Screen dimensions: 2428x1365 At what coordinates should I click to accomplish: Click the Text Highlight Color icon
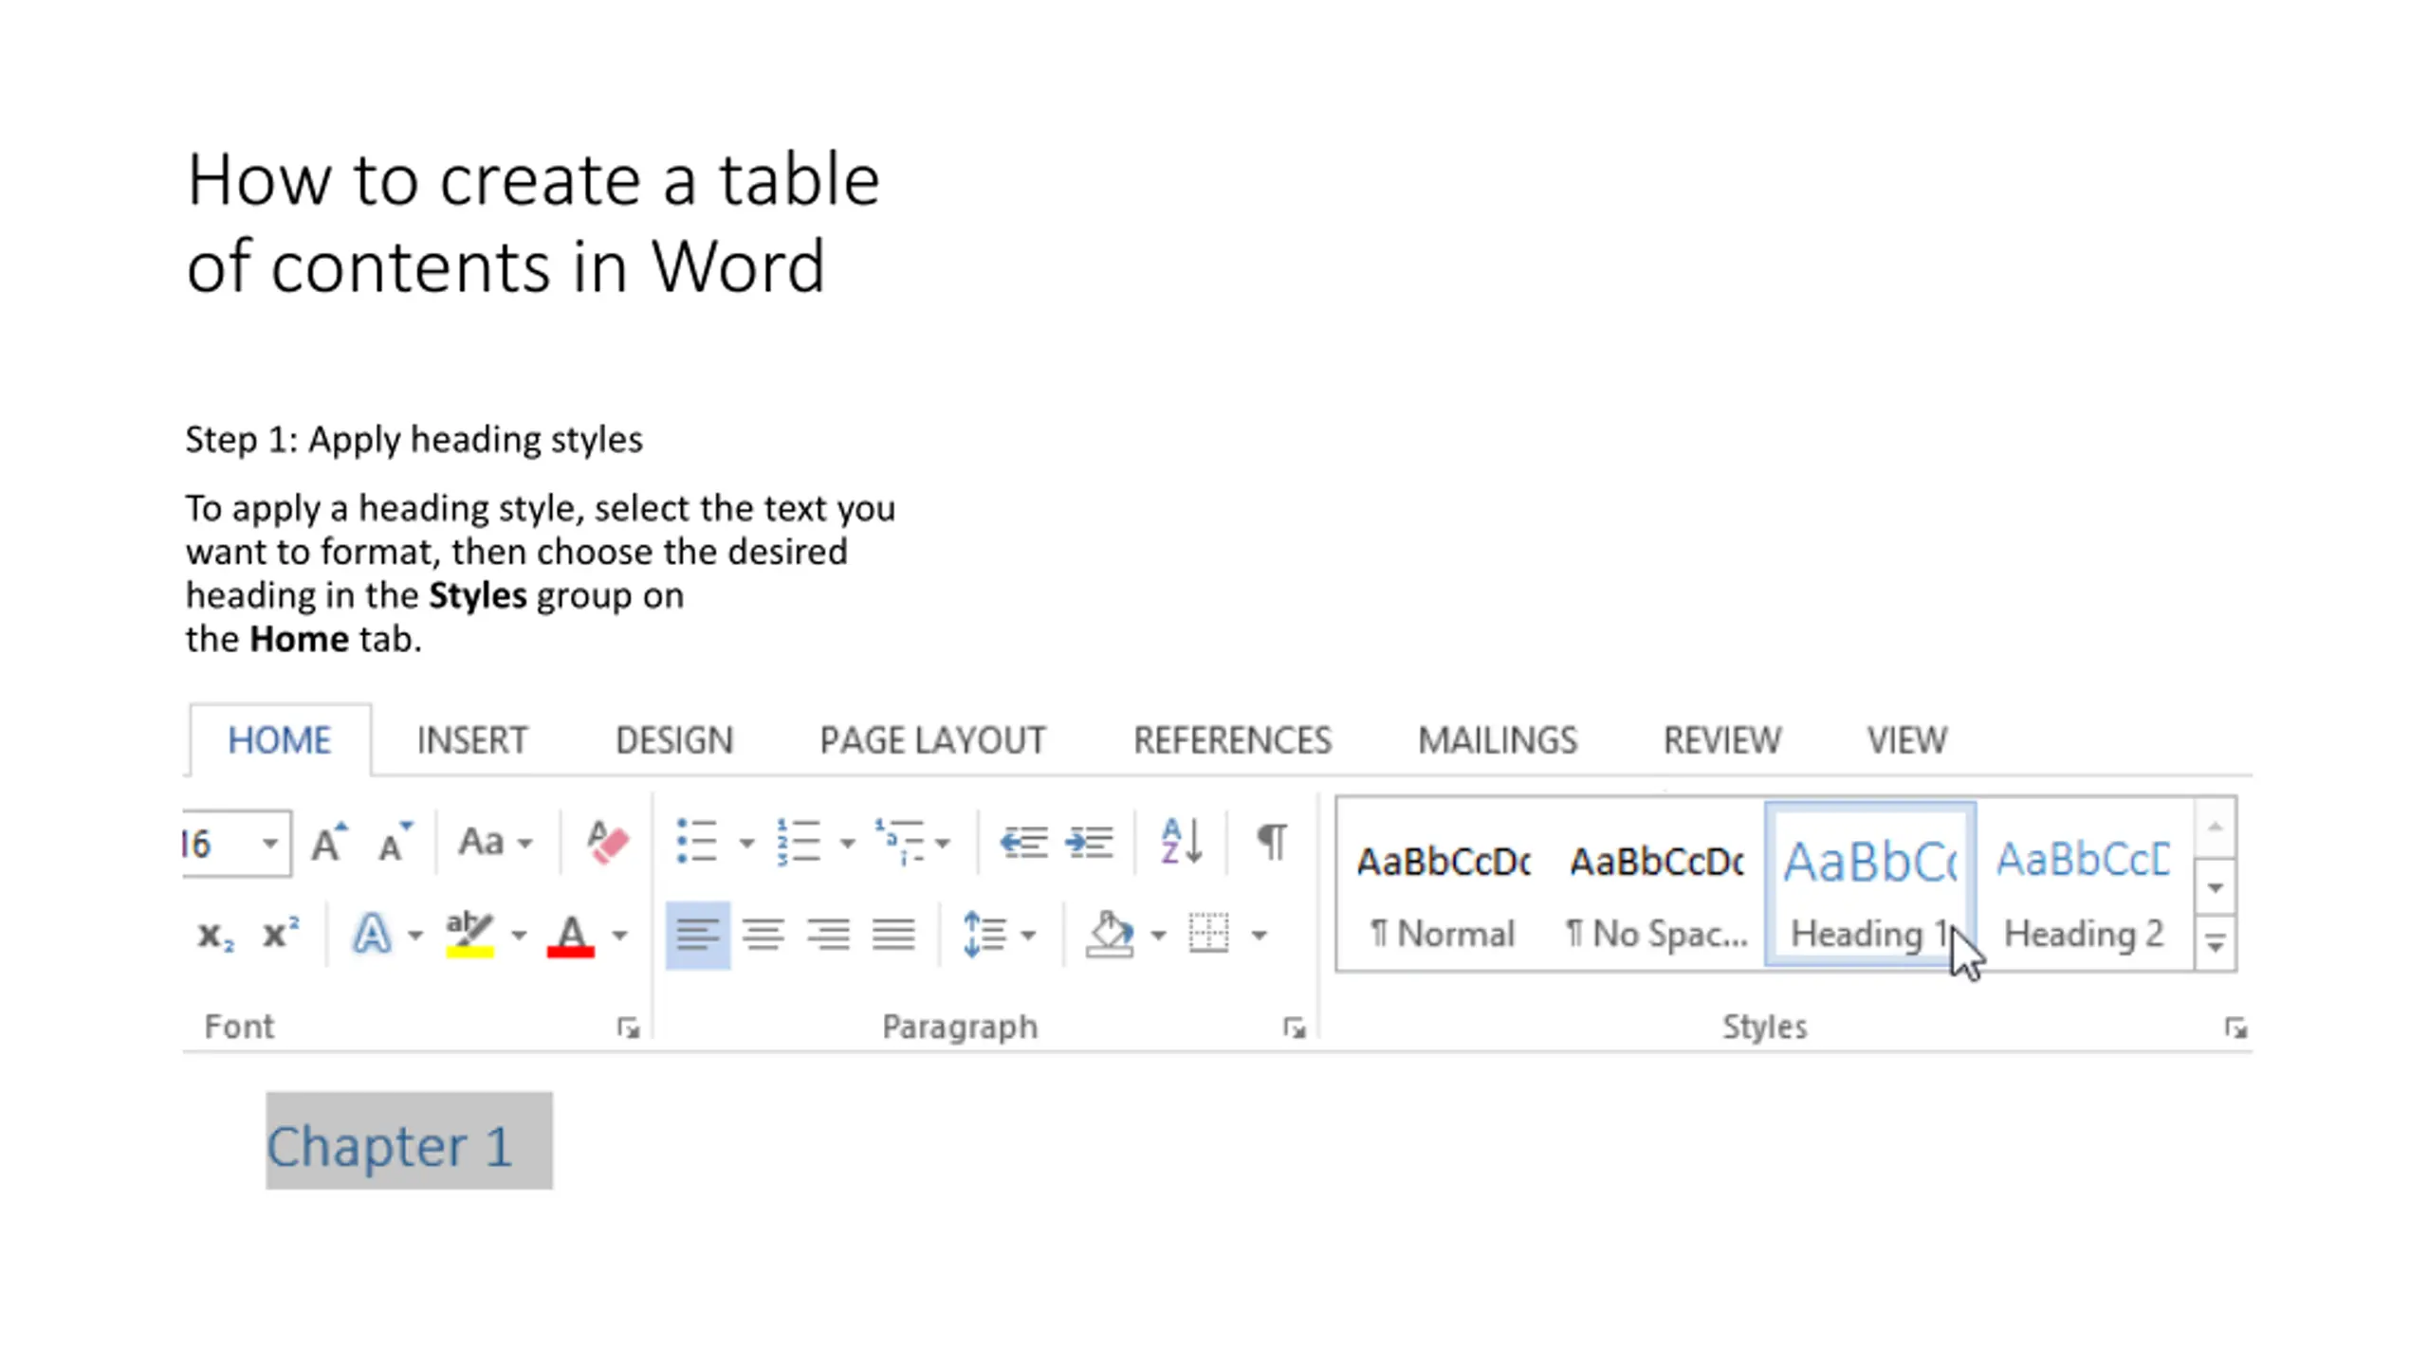[469, 935]
